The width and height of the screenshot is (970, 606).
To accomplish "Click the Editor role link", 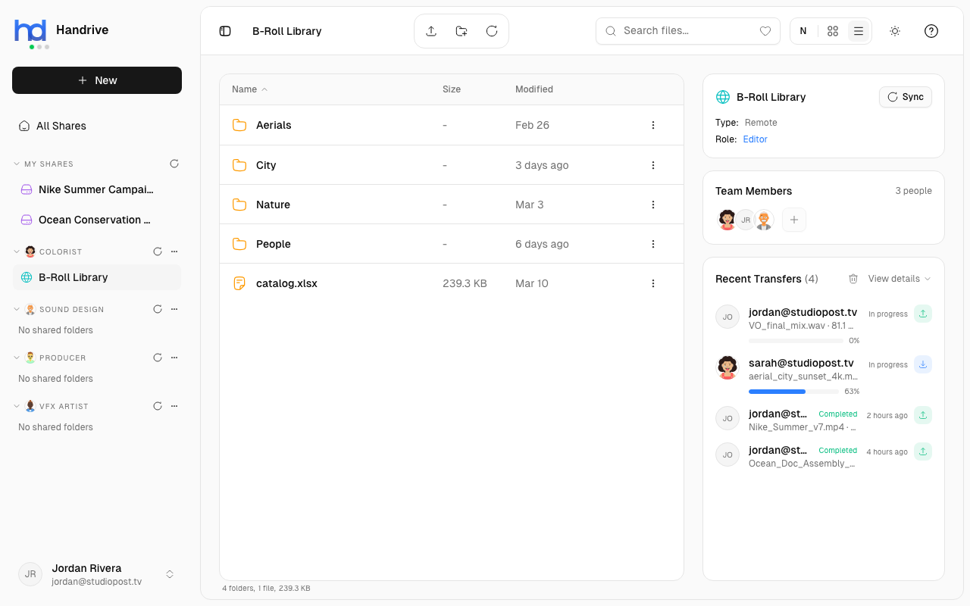I will coord(755,139).
